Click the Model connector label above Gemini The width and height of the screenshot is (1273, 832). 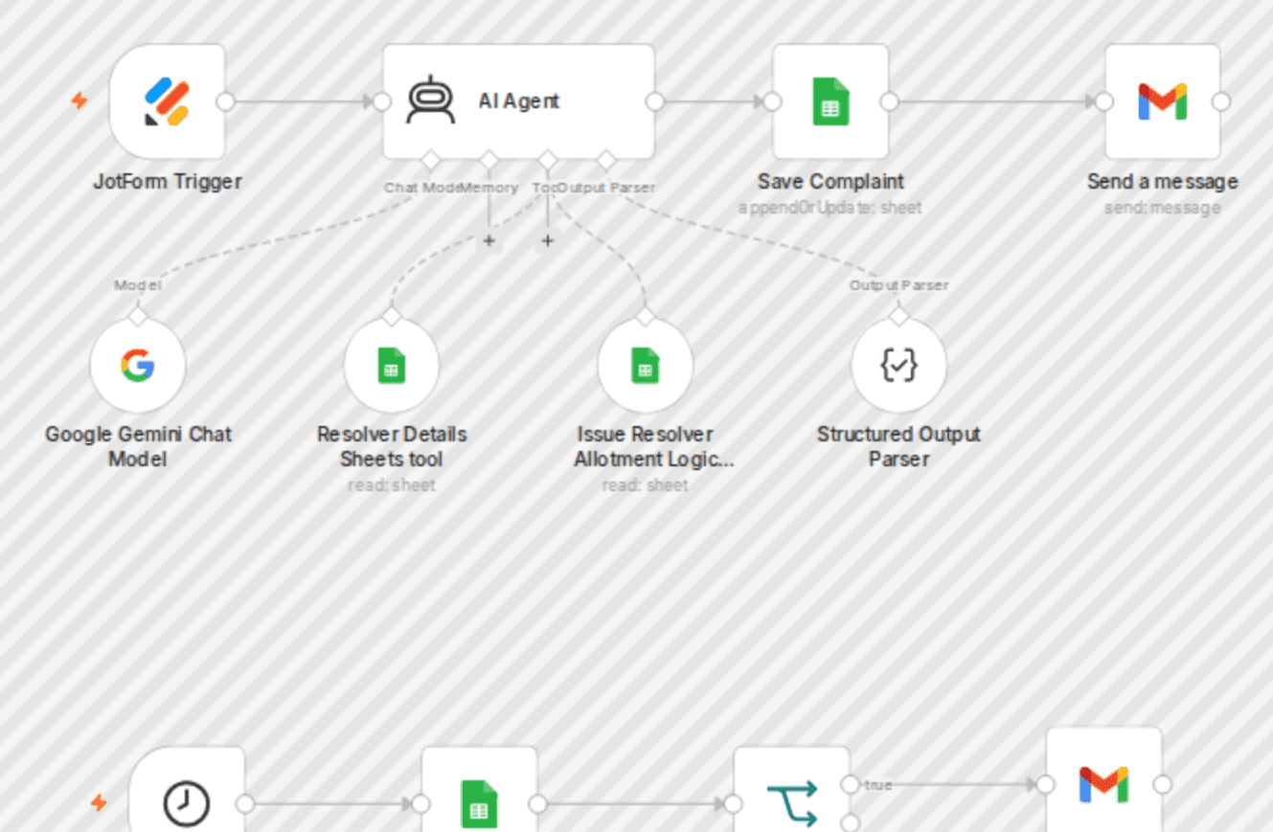[138, 285]
